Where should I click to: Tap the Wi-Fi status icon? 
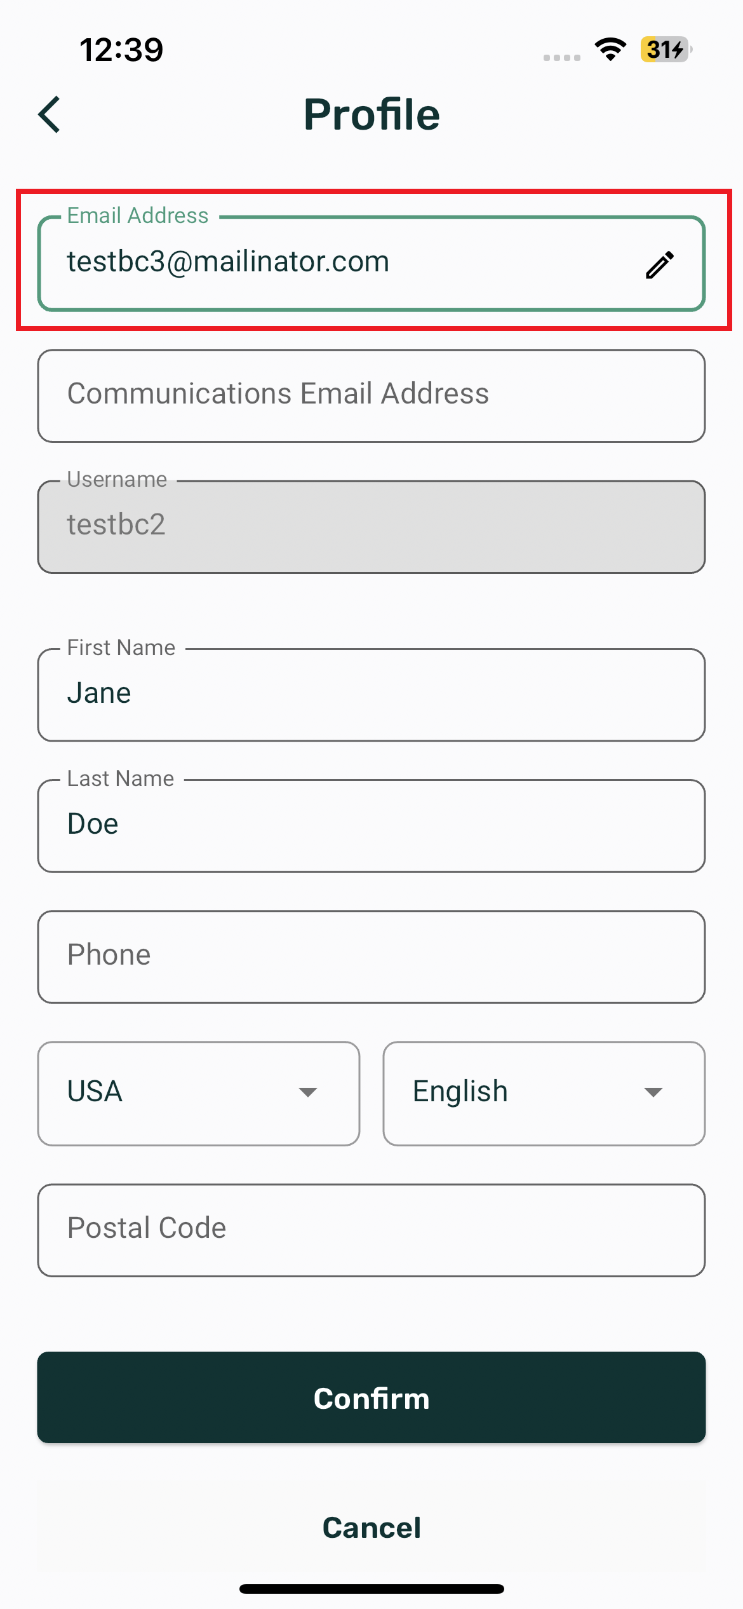click(x=610, y=50)
